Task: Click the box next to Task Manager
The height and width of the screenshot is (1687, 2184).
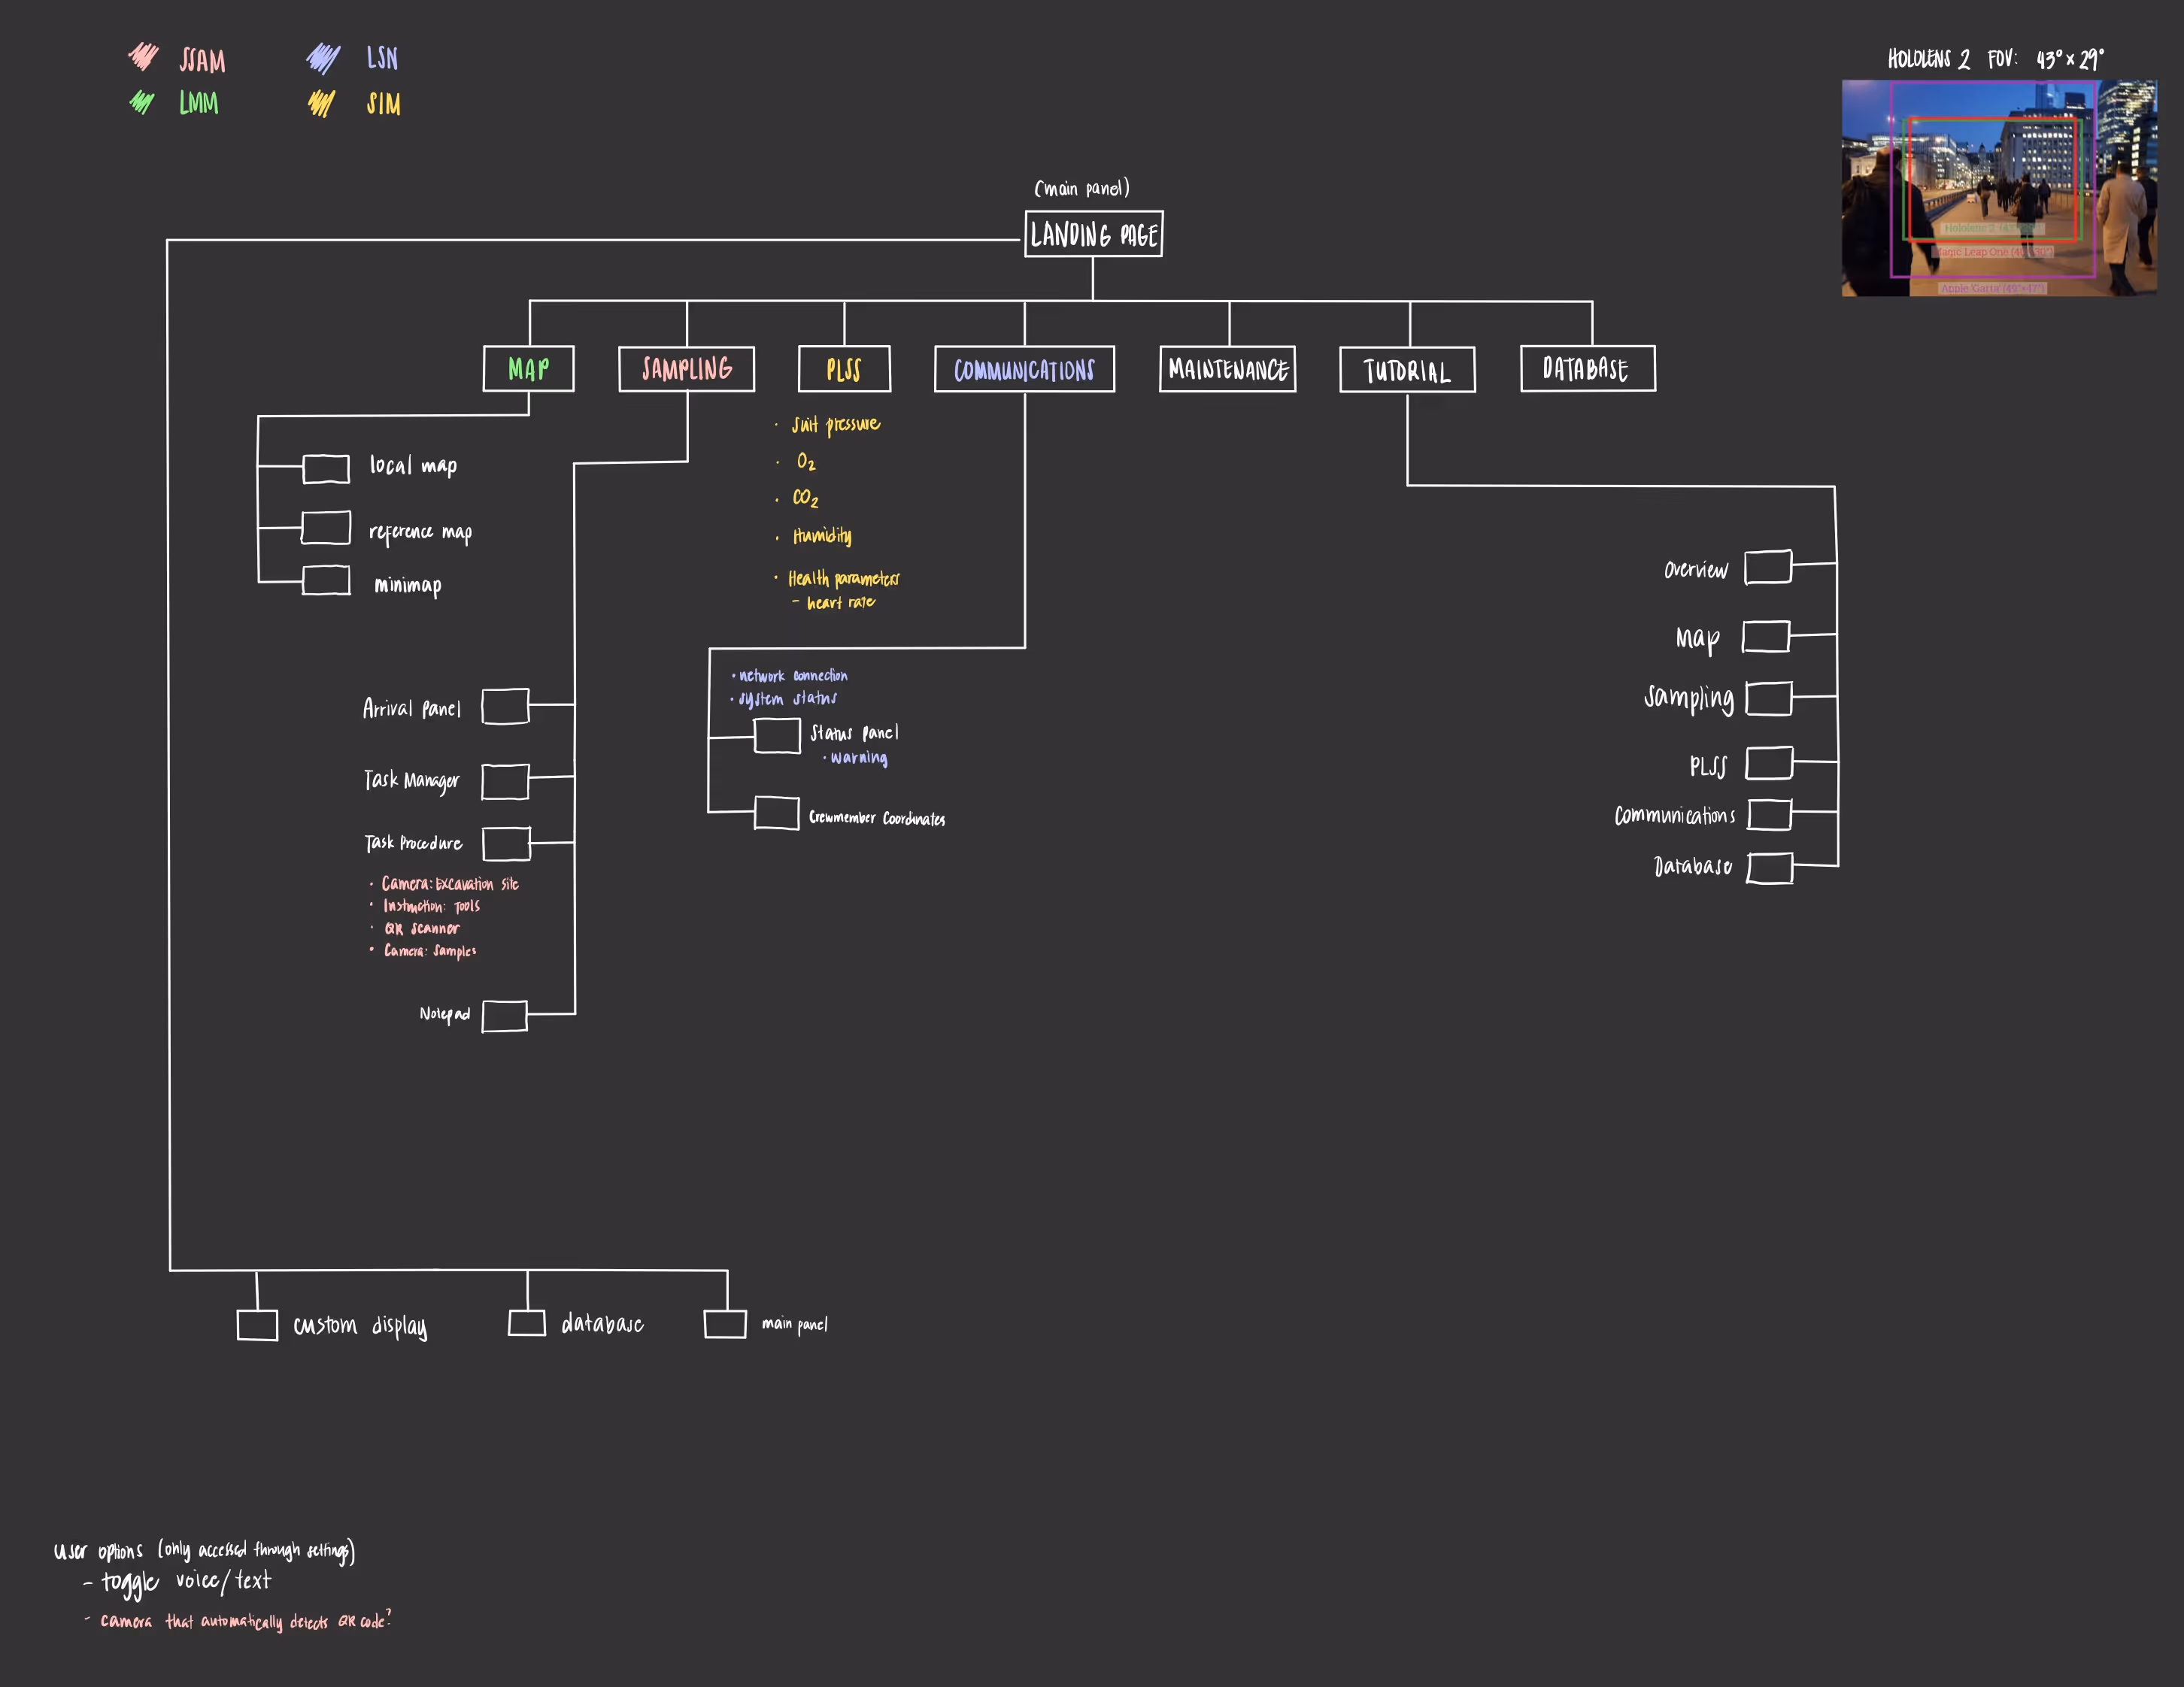Action: pos(505,782)
